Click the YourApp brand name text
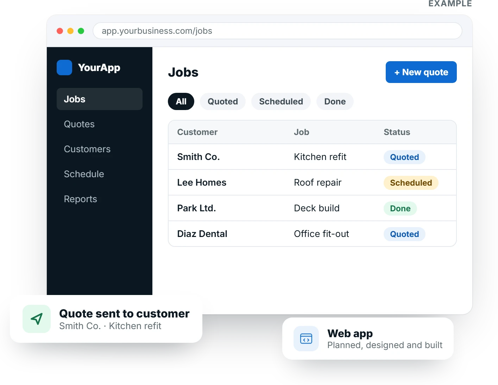 (x=99, y=68)
